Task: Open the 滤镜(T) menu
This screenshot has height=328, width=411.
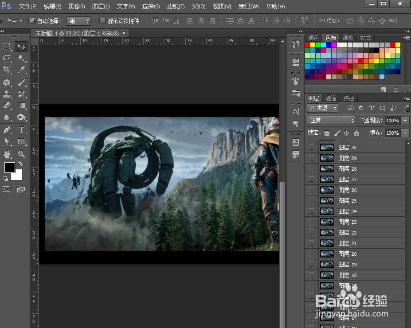Action: pyautogui.click(x=176, y=6)
